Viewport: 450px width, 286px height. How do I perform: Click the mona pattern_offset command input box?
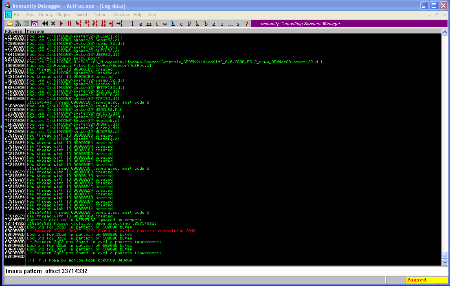(x=226, y=271)
